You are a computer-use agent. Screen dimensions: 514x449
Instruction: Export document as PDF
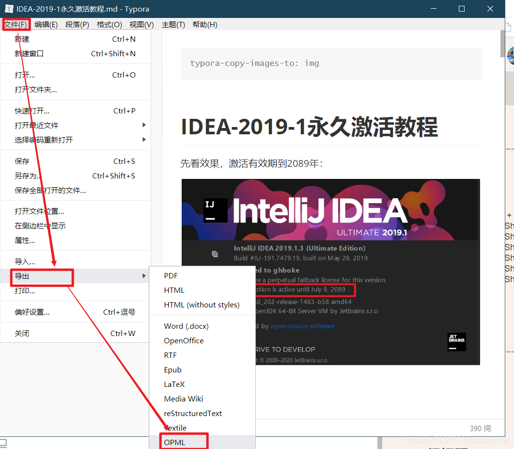[x=202, y=276]
